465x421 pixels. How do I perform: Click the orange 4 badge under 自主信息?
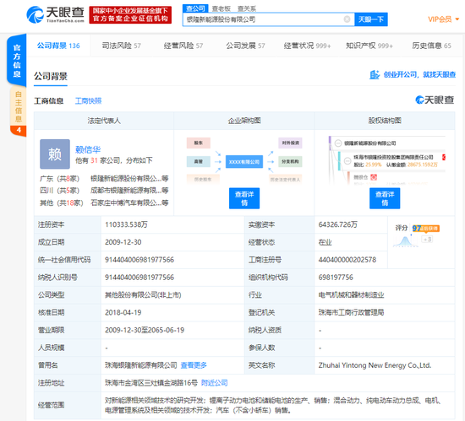19,130
